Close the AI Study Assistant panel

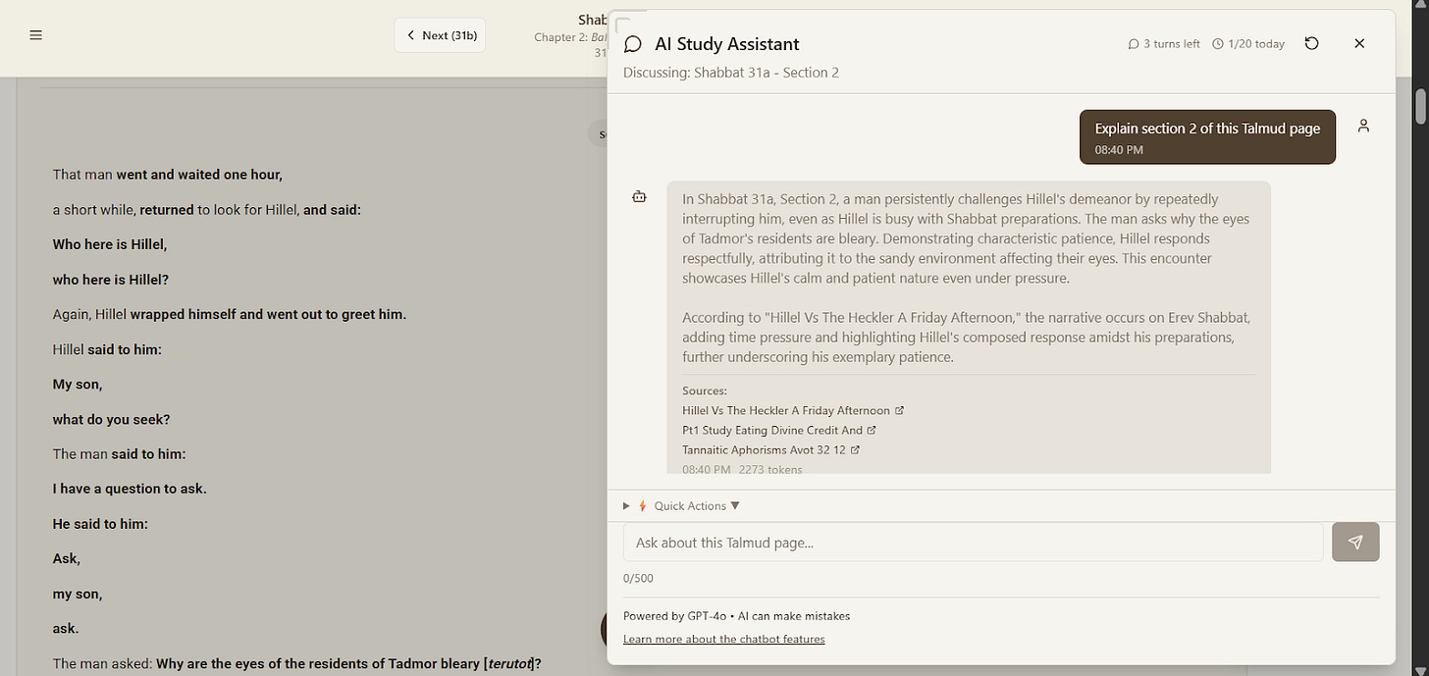(x=1359, y=43)
